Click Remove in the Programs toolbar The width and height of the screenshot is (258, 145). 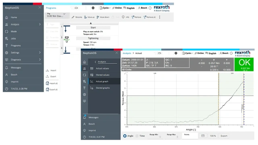pyautogui.click(x=136, y=17)
